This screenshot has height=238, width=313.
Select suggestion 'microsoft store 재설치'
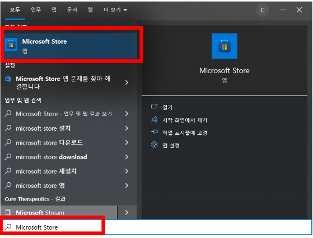click(46, 172)
